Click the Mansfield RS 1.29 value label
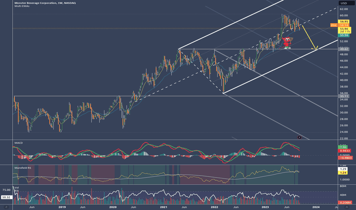356x210 pixels. tap(343, 169)
